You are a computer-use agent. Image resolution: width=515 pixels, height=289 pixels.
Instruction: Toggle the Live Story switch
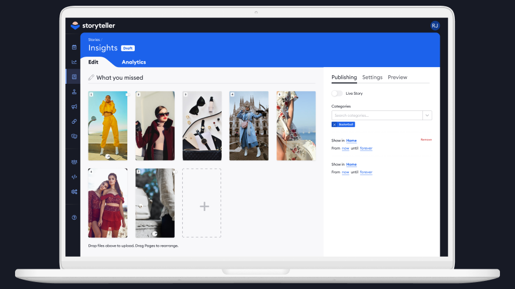click(337, 93)
